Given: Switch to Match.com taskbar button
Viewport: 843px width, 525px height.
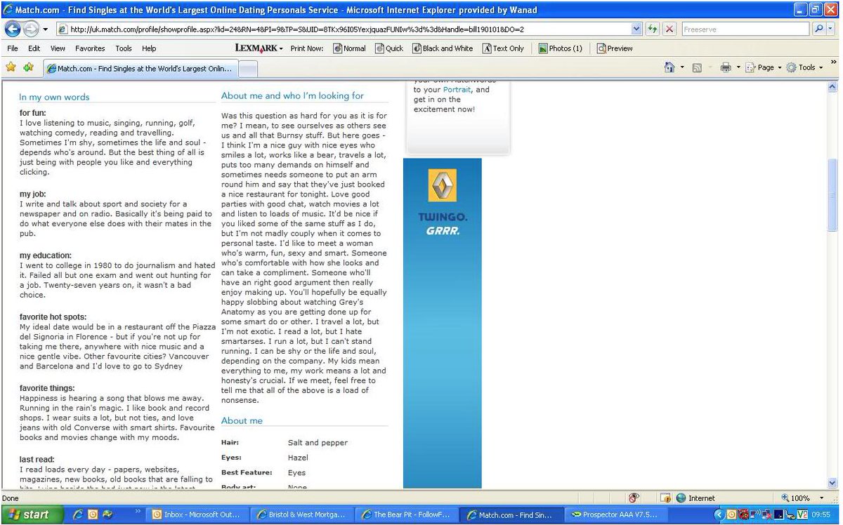Looking at the screenshot, I should pos(512,514).
